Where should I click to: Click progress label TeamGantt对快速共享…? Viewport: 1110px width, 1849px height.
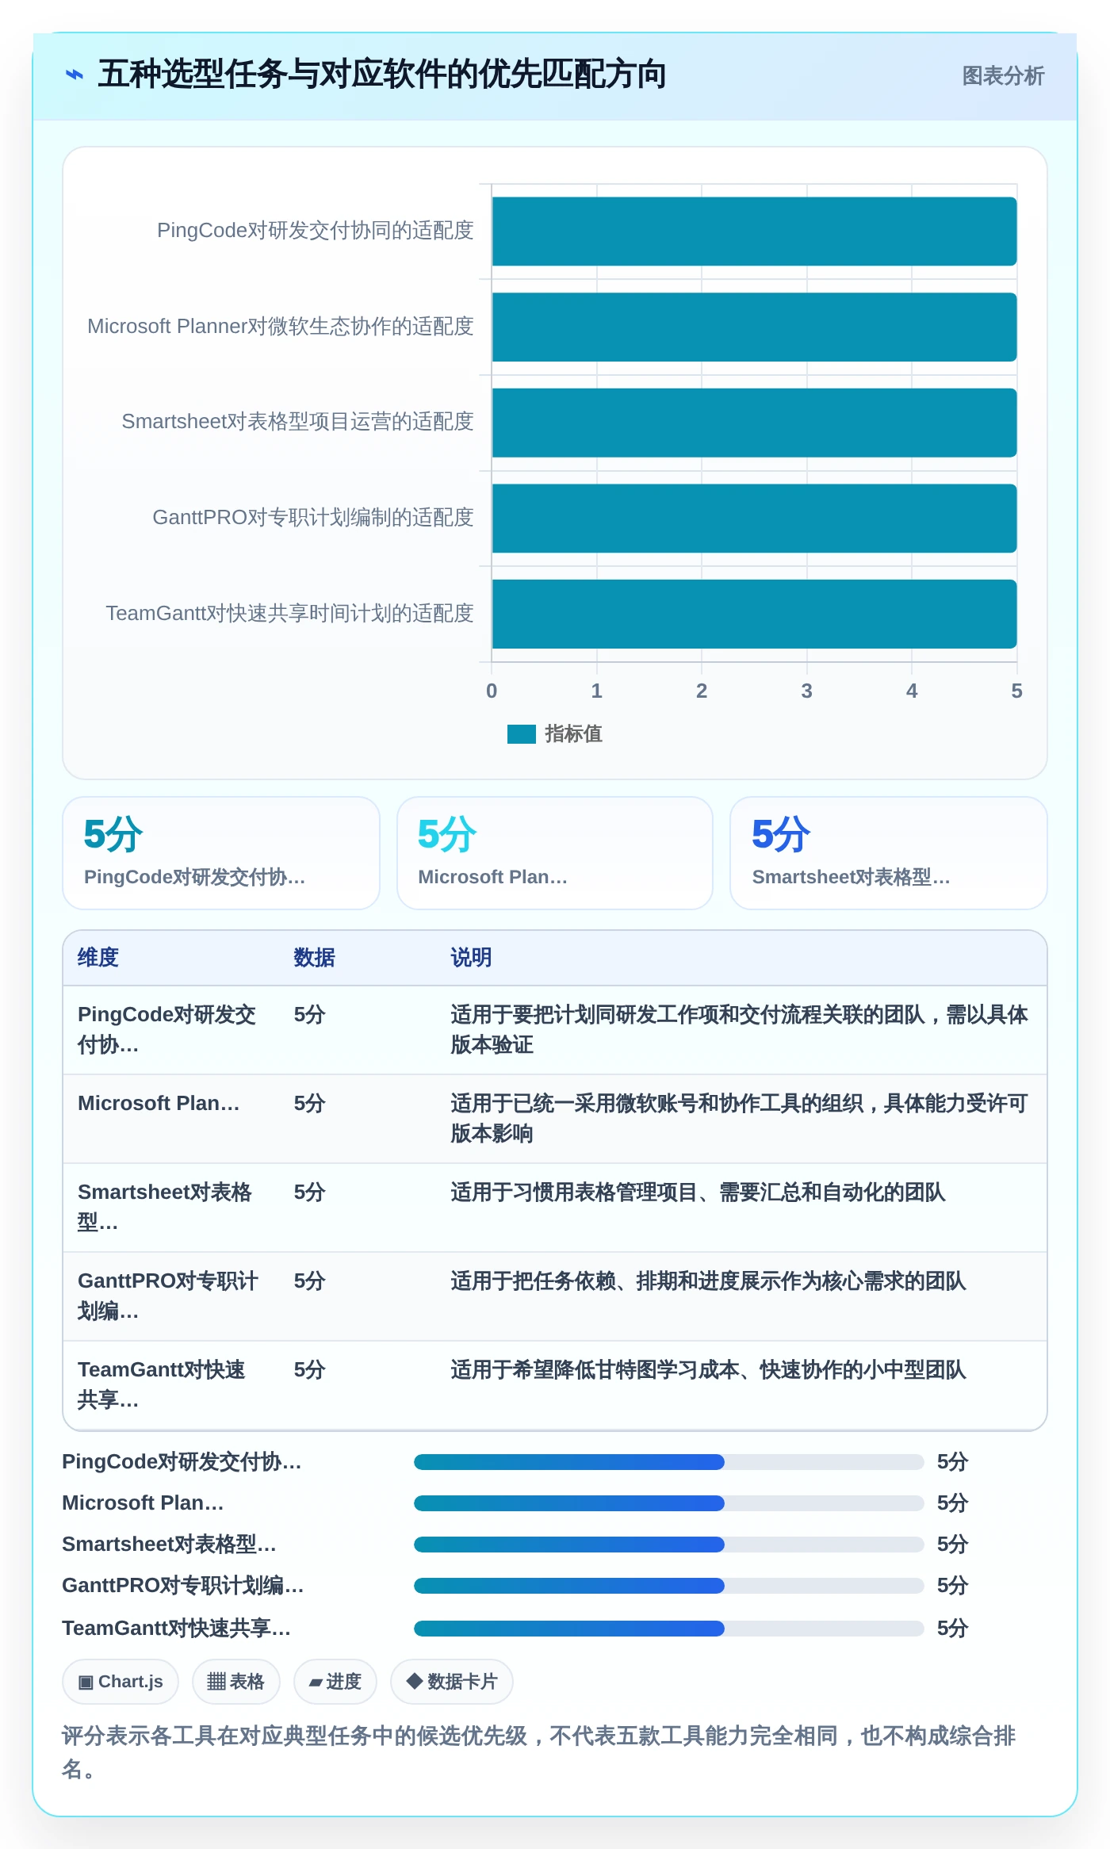click(x=177, y=1629)
